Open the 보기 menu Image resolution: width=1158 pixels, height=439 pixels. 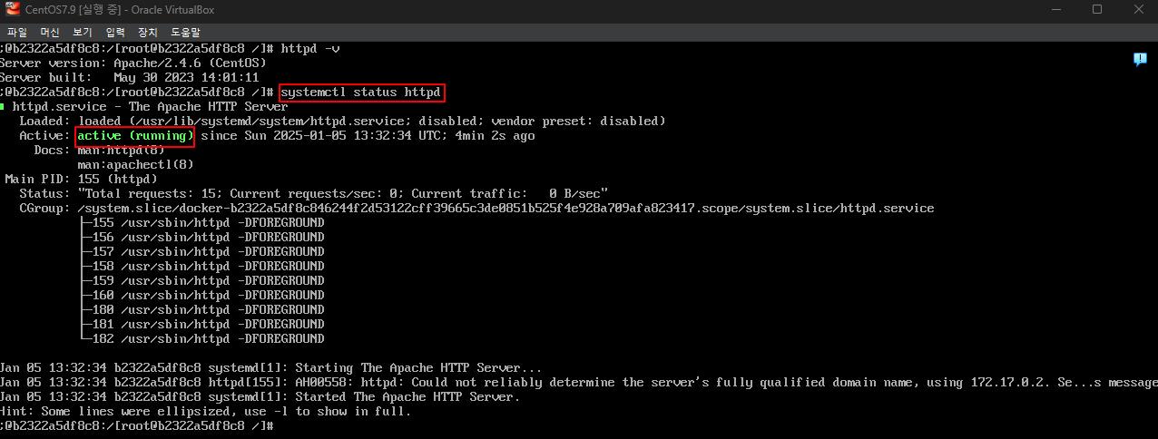coord(83,32)
